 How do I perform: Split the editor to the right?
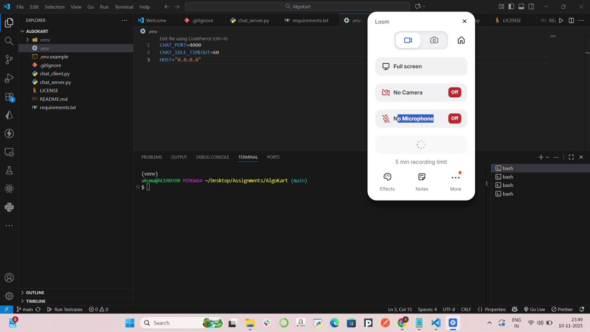[571, 20]
